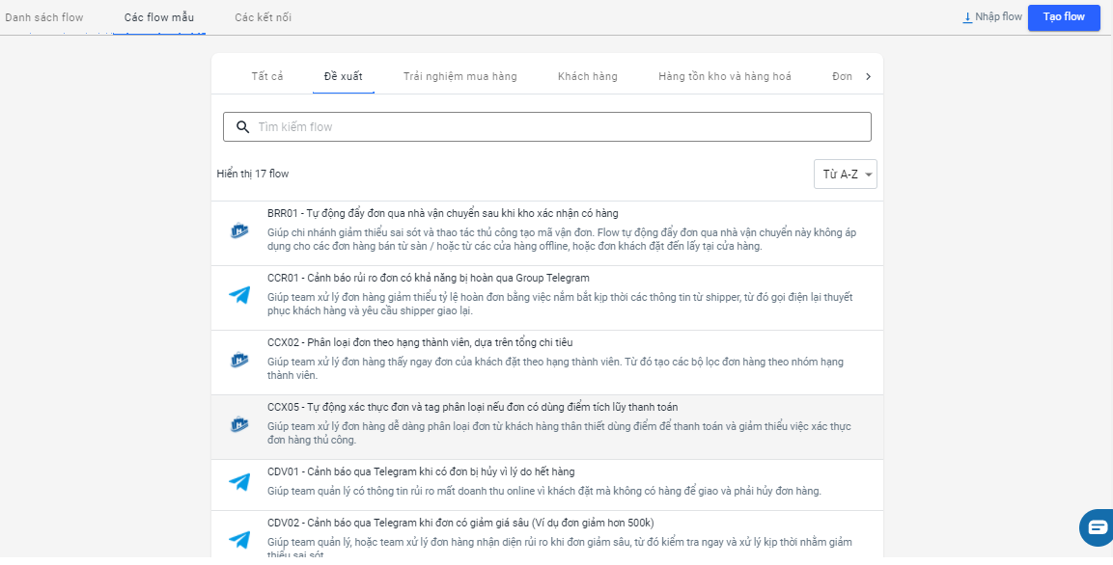Screen dimensions: 1113x565
Task: Select the Khách hàng category tab
Action: [x=587, y=76]
